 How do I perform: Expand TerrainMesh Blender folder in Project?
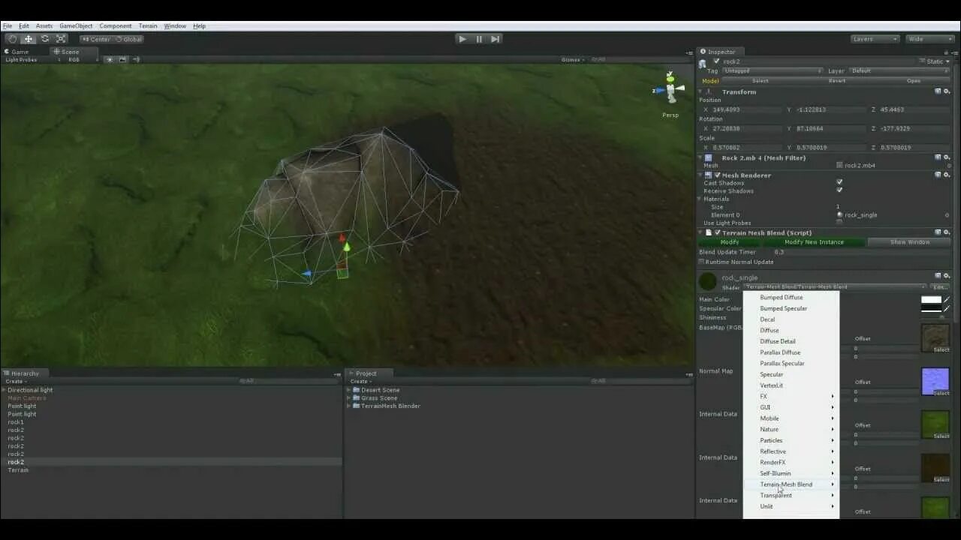[x=348, y=406]
